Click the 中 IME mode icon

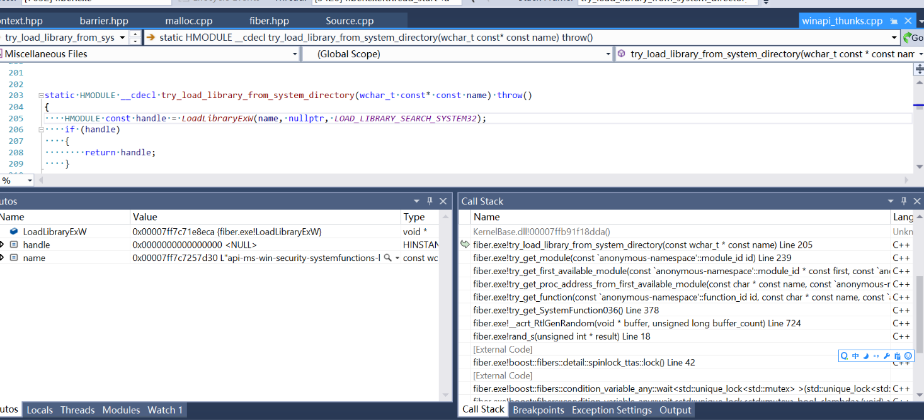click(x=855, y=355)
